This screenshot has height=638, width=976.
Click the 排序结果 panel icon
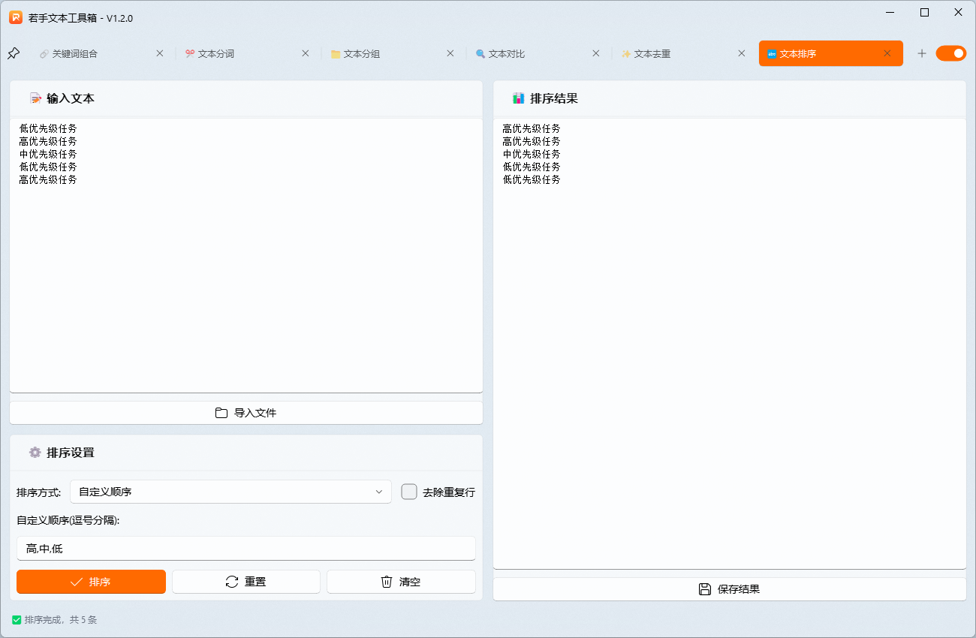519,98
